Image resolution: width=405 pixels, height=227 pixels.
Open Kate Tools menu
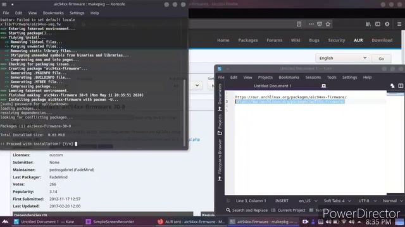[332, 77]
